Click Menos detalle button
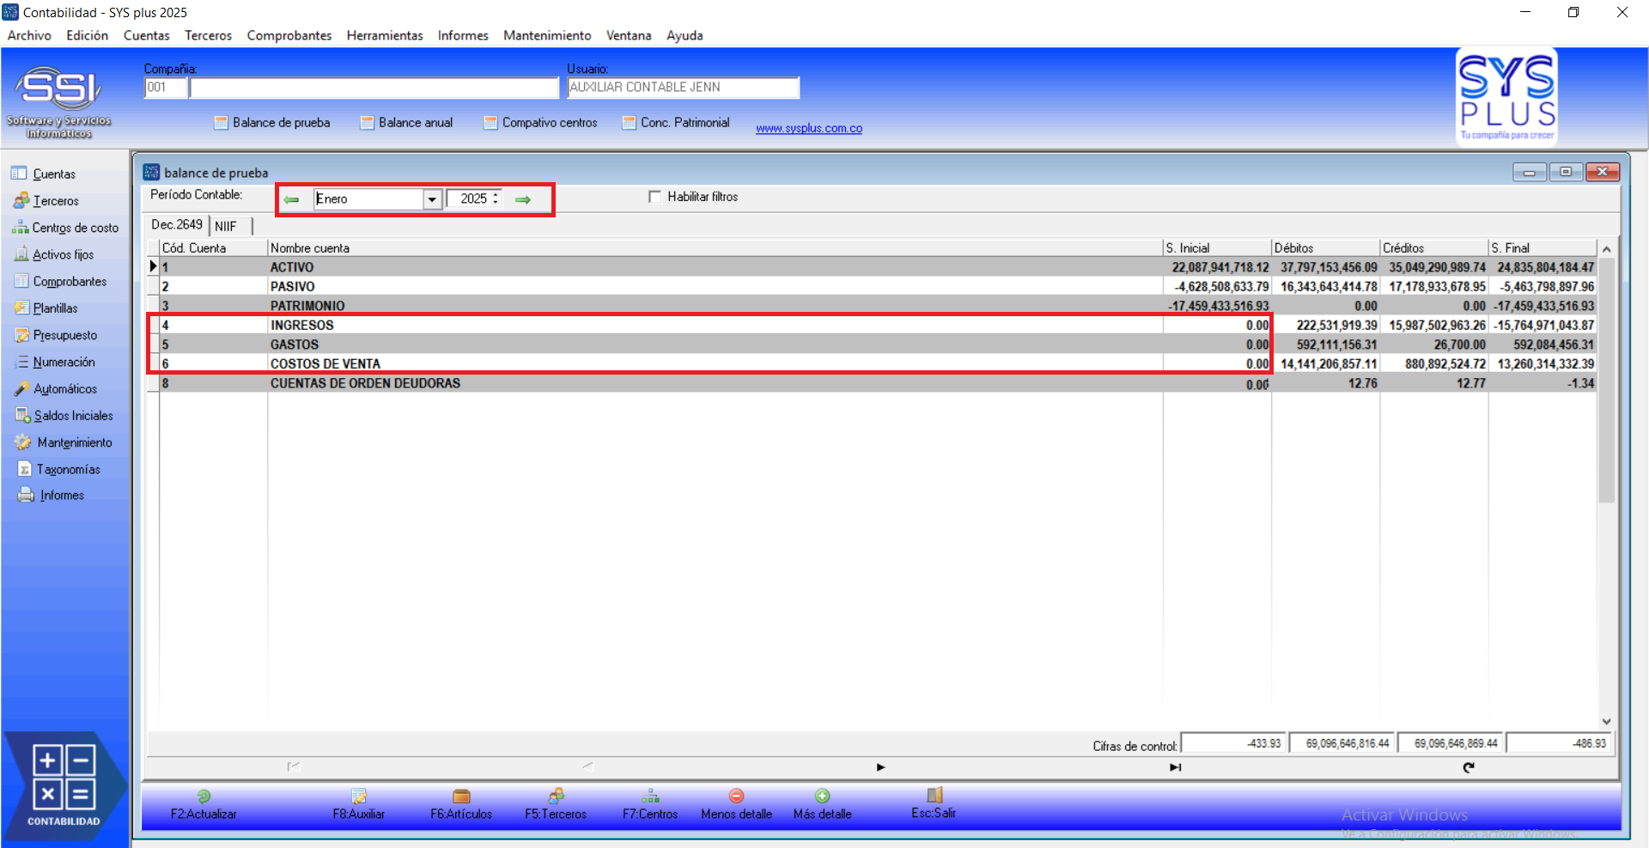The height and width of the screenshot is (848, 1649). [736, 804]
